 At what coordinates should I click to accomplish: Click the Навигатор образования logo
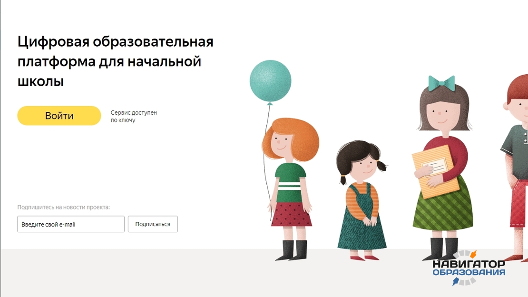469,268
